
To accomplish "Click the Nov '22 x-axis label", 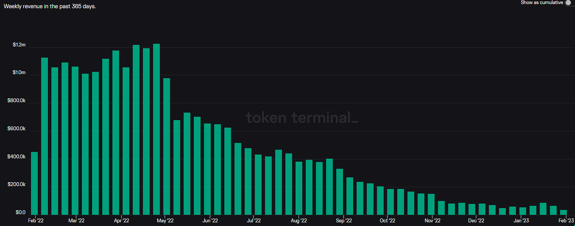I will pos(433,220).
